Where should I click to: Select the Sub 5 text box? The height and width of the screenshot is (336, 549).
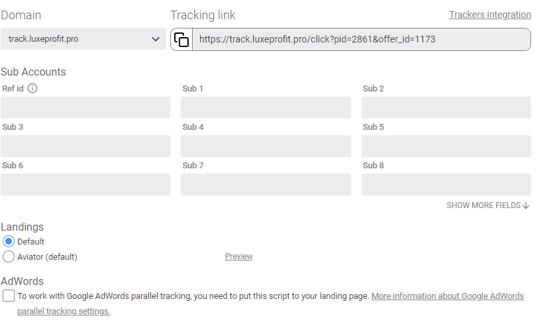click(446, 146)
